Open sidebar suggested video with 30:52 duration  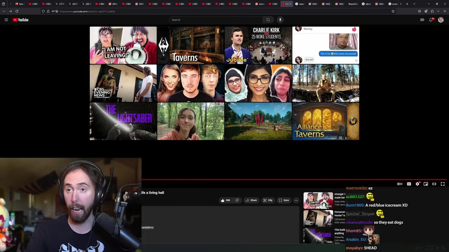318,200
